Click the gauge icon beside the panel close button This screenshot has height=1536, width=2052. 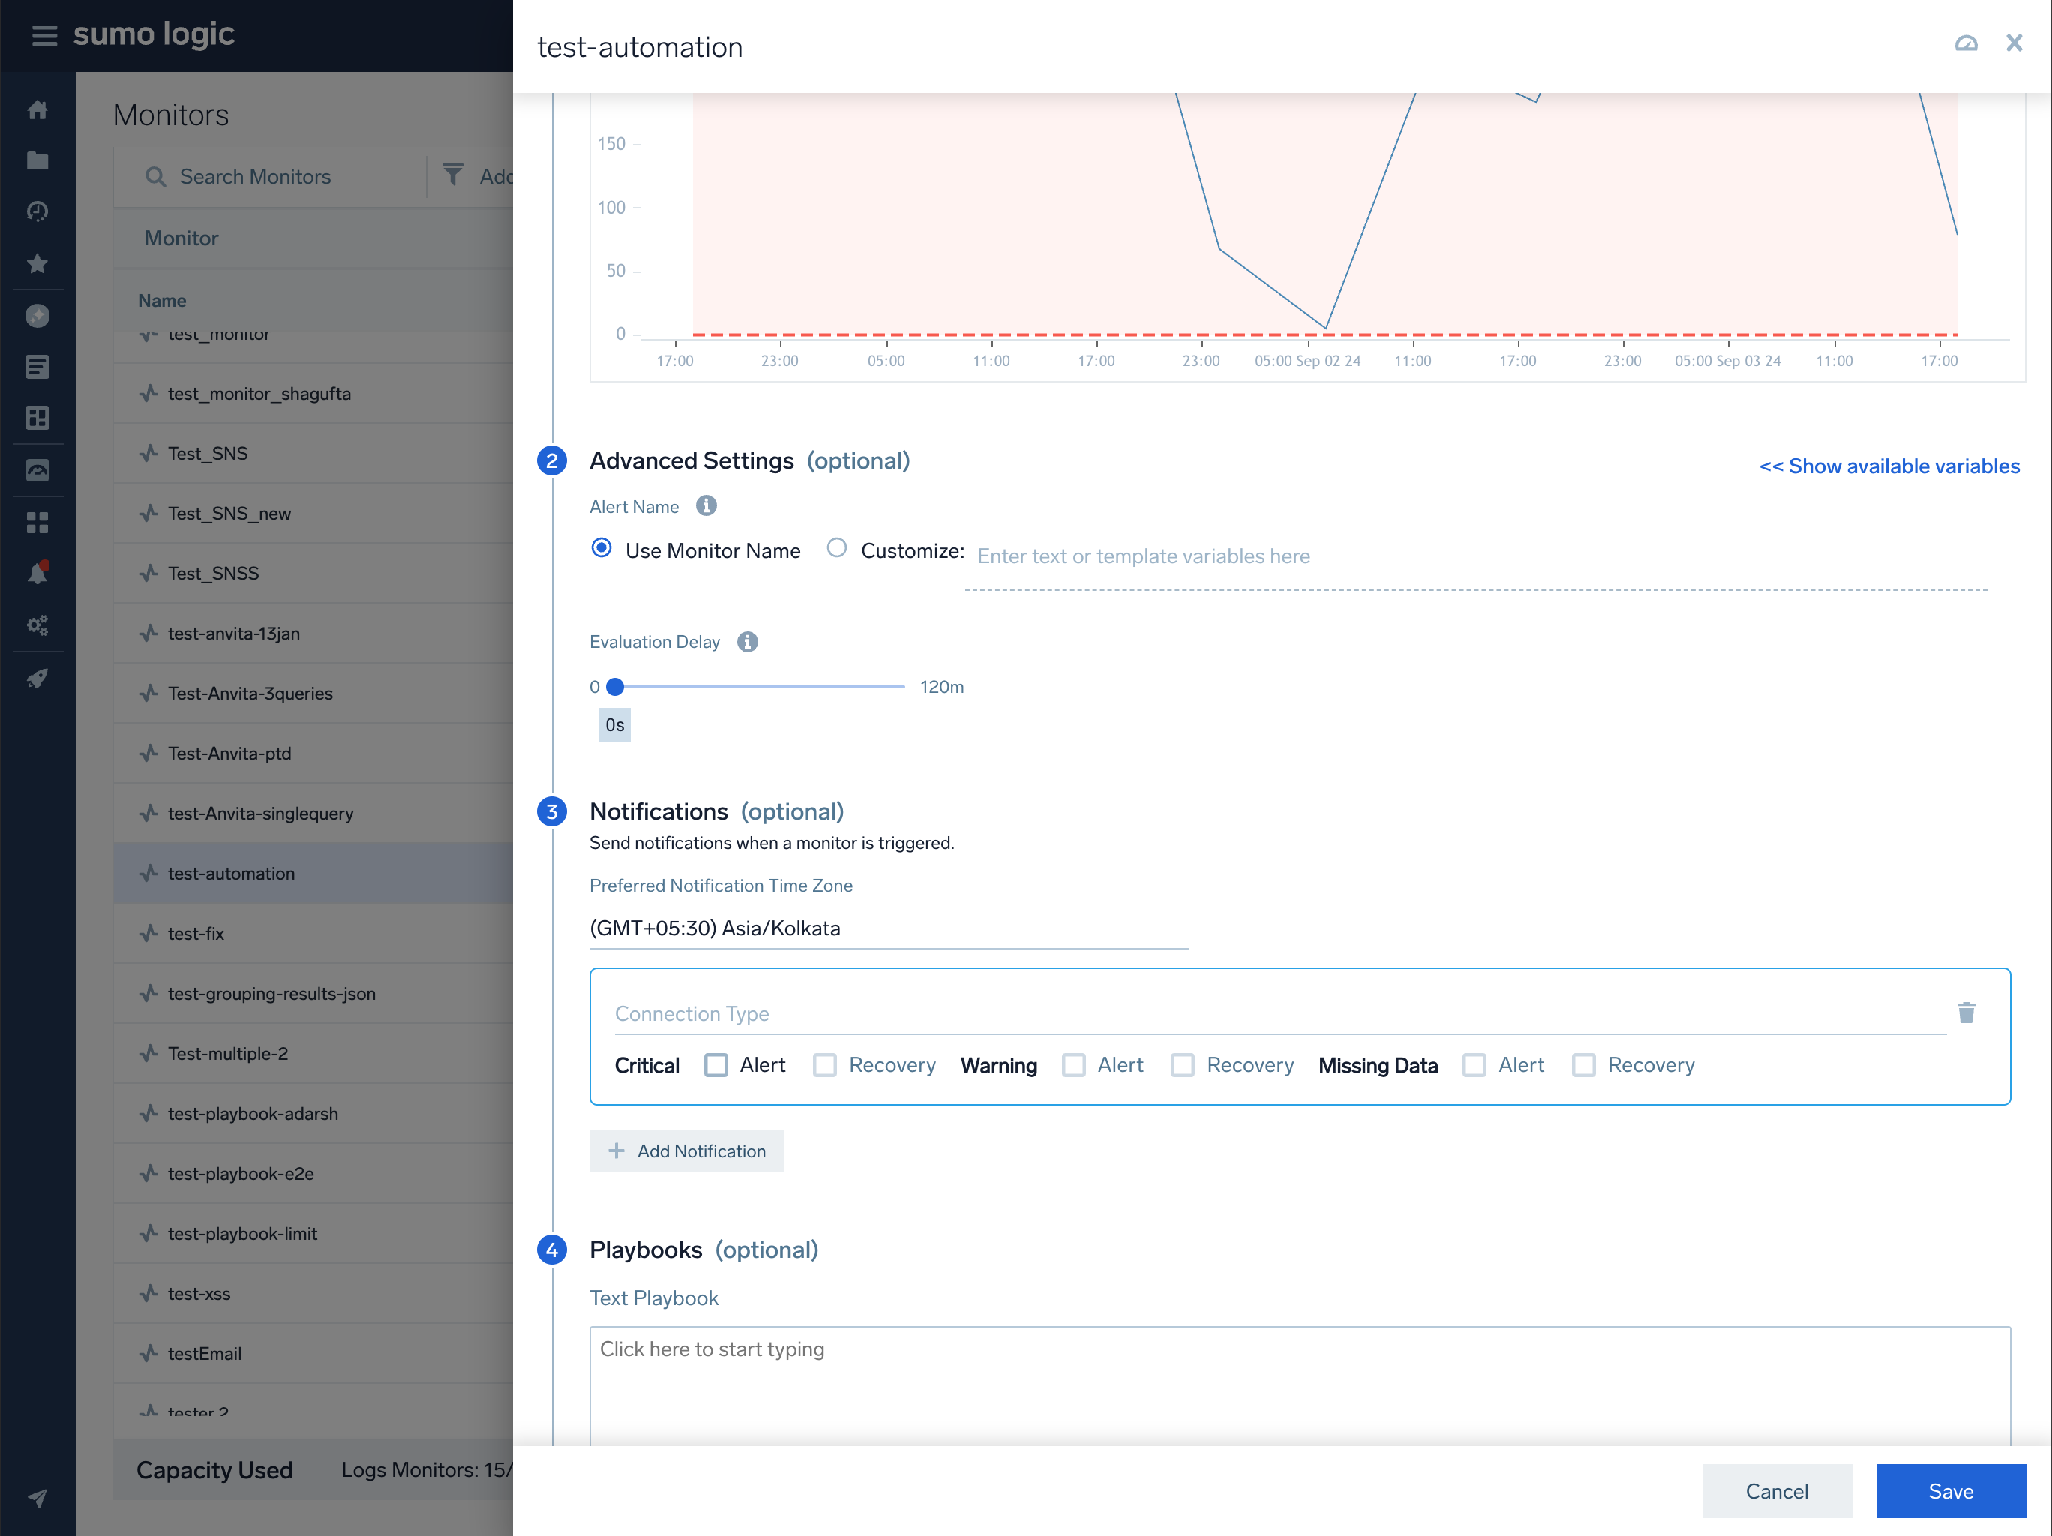click(x=1966, y=43)
